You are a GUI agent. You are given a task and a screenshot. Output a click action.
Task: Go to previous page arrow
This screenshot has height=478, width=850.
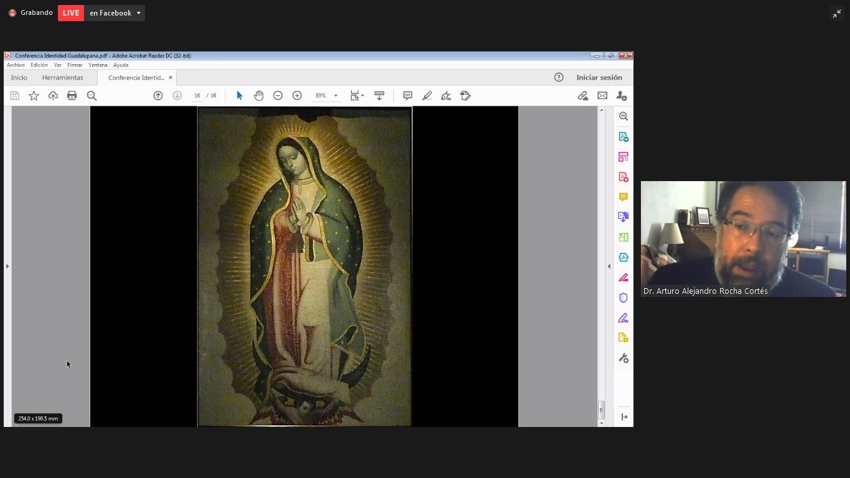158,96
